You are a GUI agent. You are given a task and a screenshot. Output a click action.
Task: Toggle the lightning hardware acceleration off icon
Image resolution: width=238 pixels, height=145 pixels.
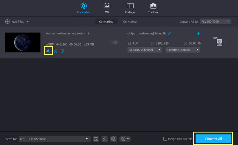click(105, 139)
